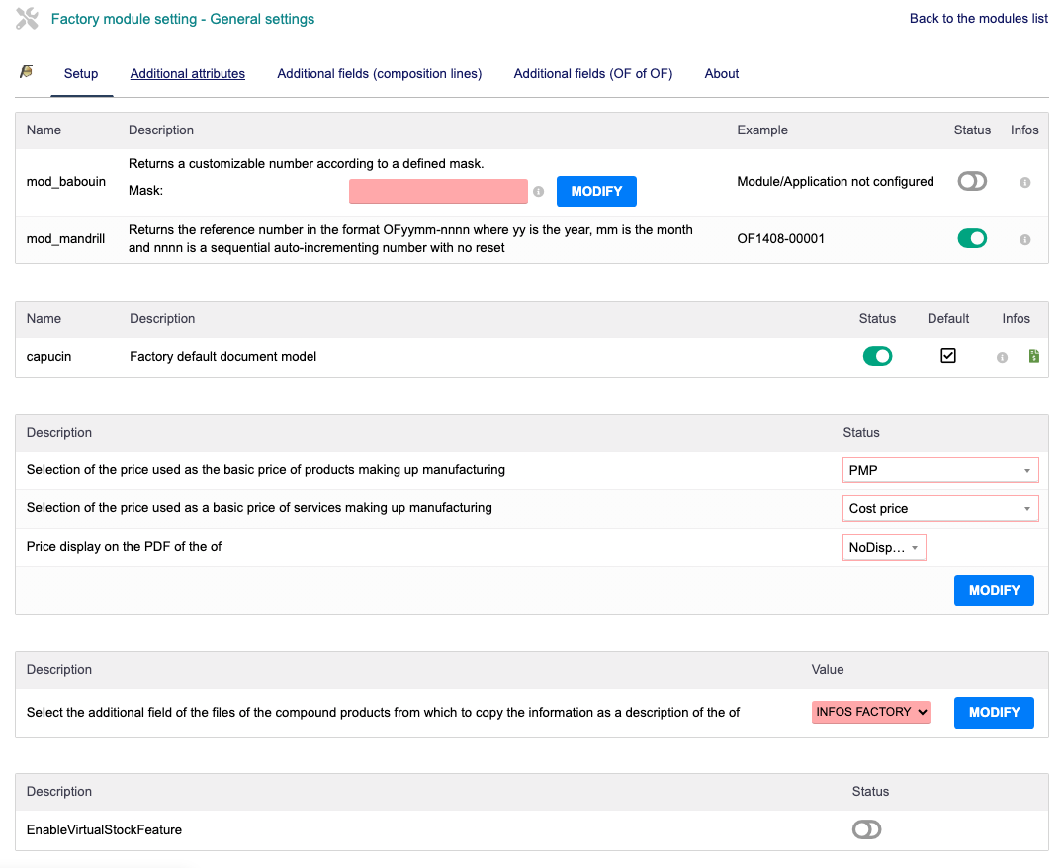Switch to the Additional attributes tab

click(187, 73)
